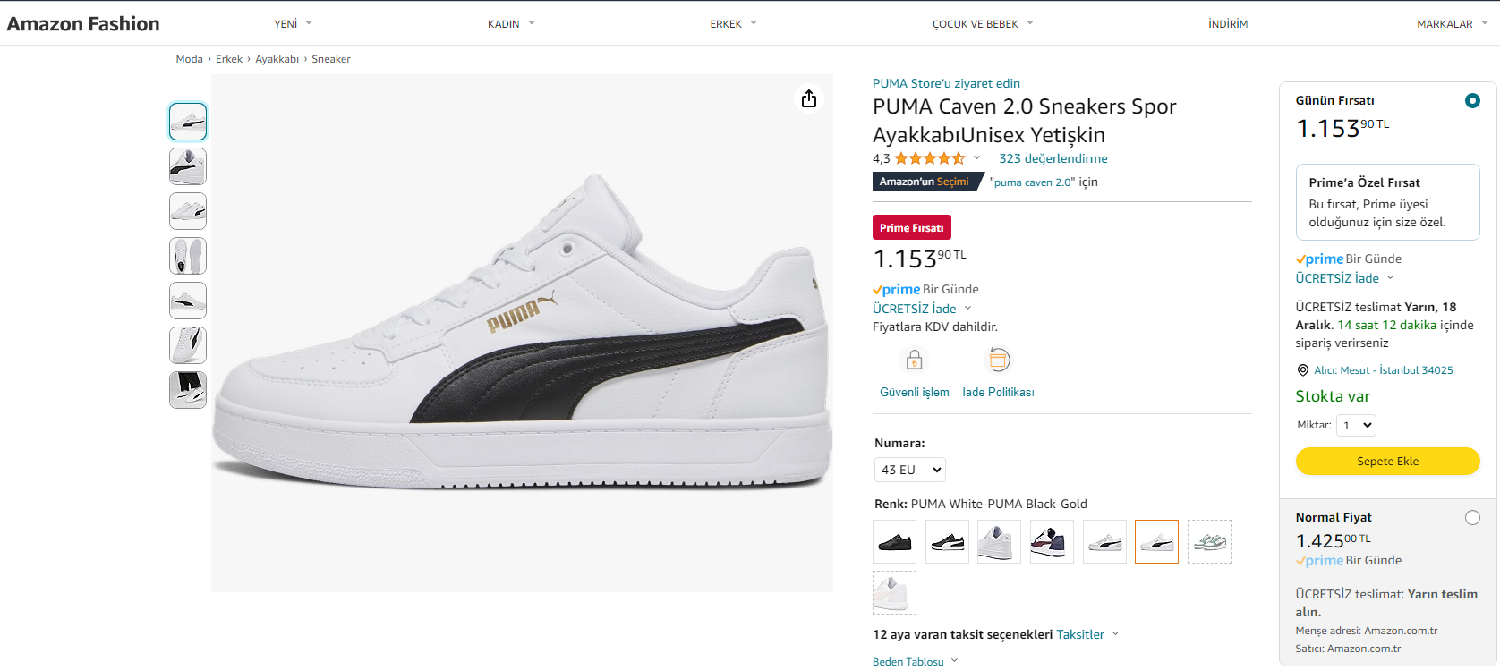The image size is (1500, 670).
Task: Select the green-accent sneaker color variant
Action: (x=1209, y=541)
